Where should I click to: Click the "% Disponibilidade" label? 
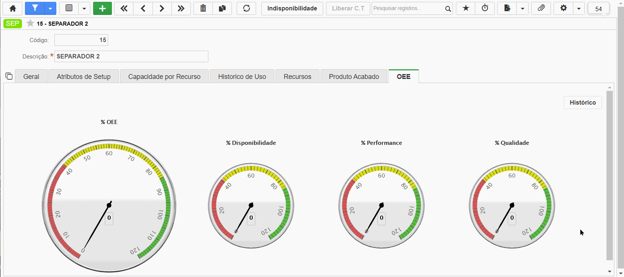pyautogui.click(x=251, y=143)
